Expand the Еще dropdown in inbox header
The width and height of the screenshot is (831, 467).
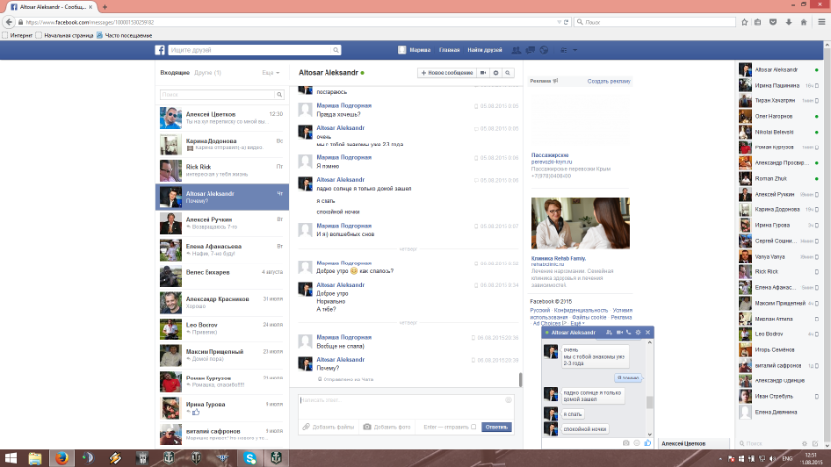click(270, 73)
